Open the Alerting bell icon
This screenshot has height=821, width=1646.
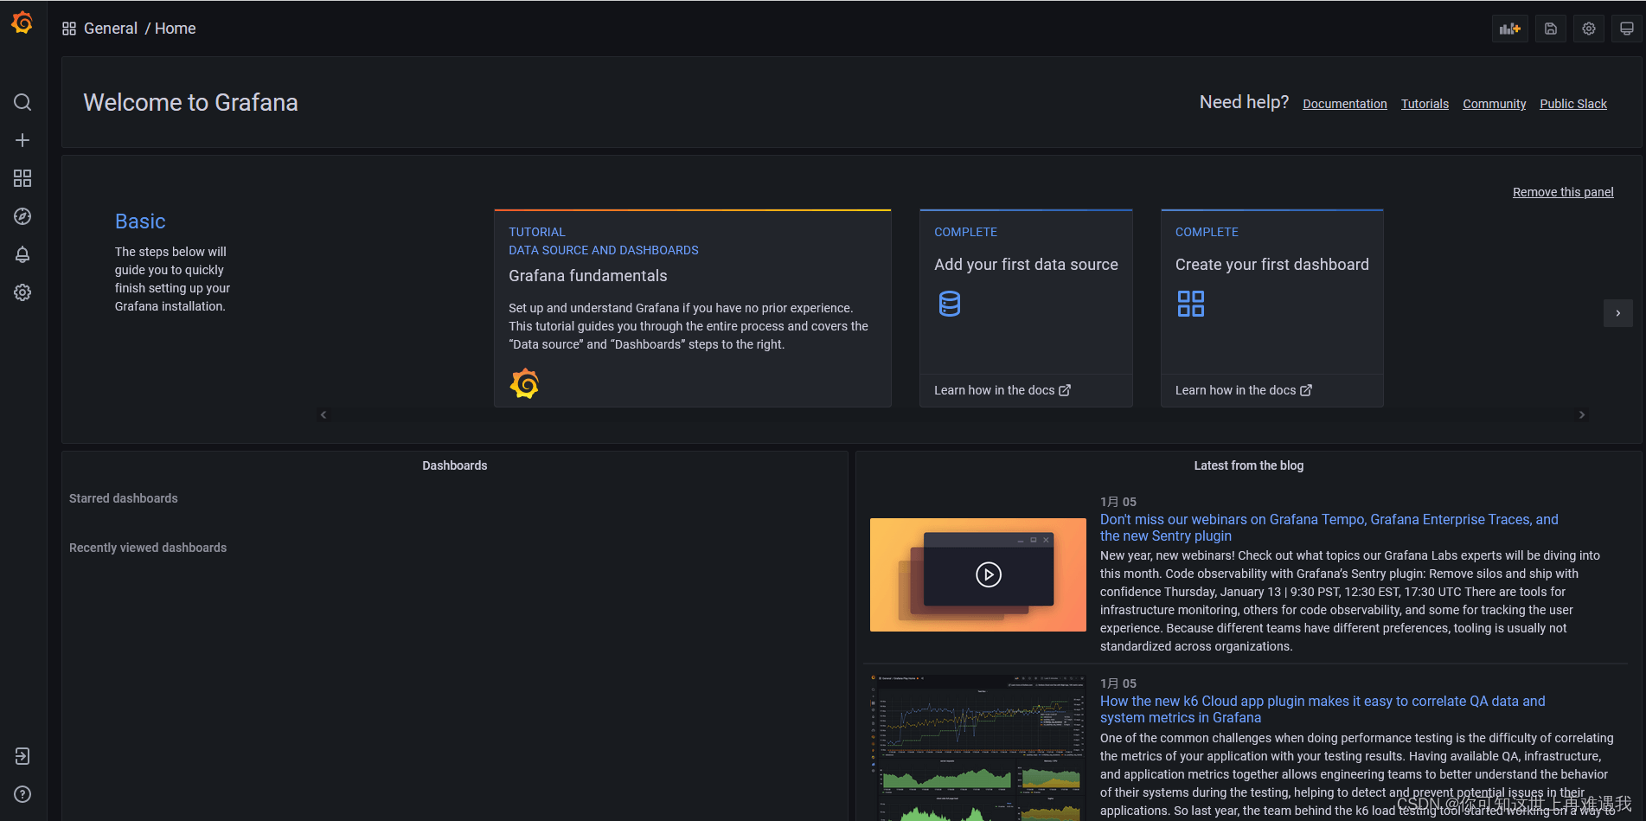click(x=22, y=254)
